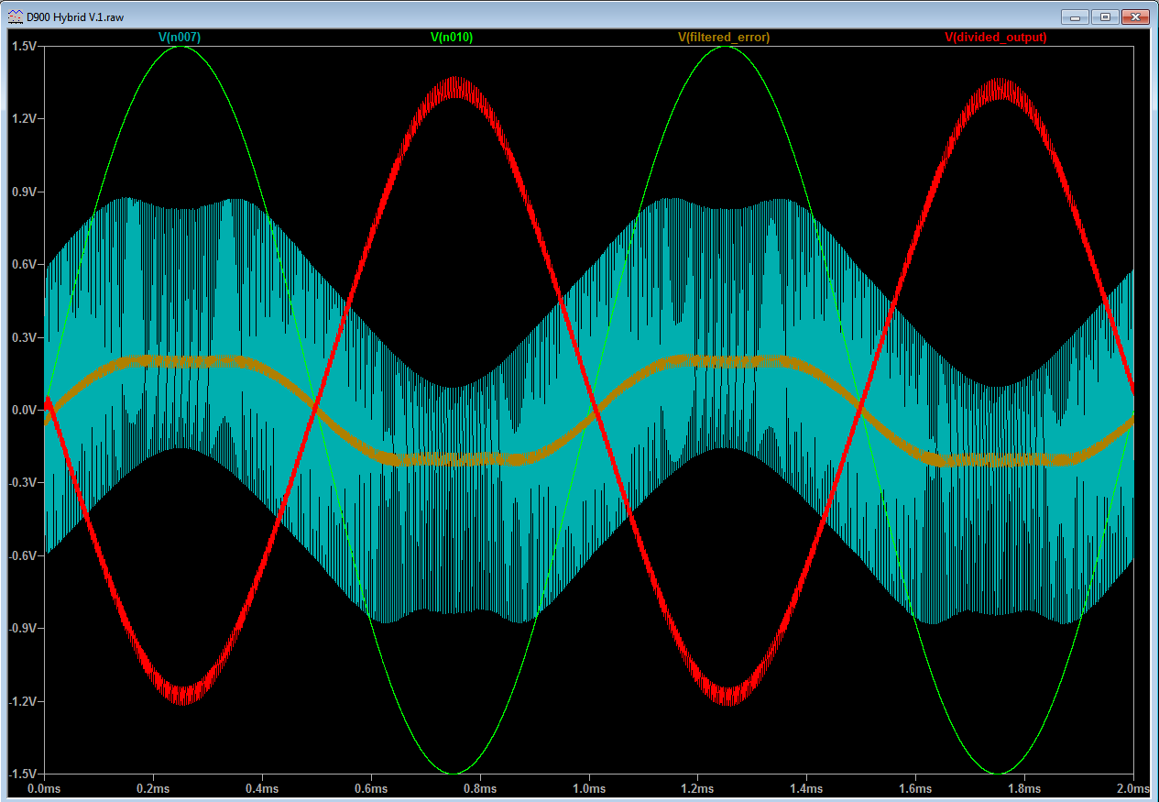Click the 0.3V vertical axis label
1159x802 pixels.
(24, 337)
